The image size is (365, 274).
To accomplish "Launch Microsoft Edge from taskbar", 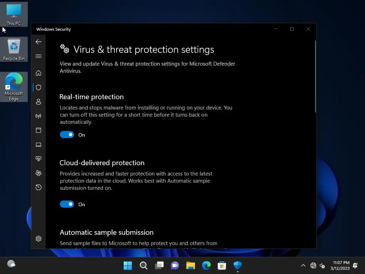I will point(206,265).
